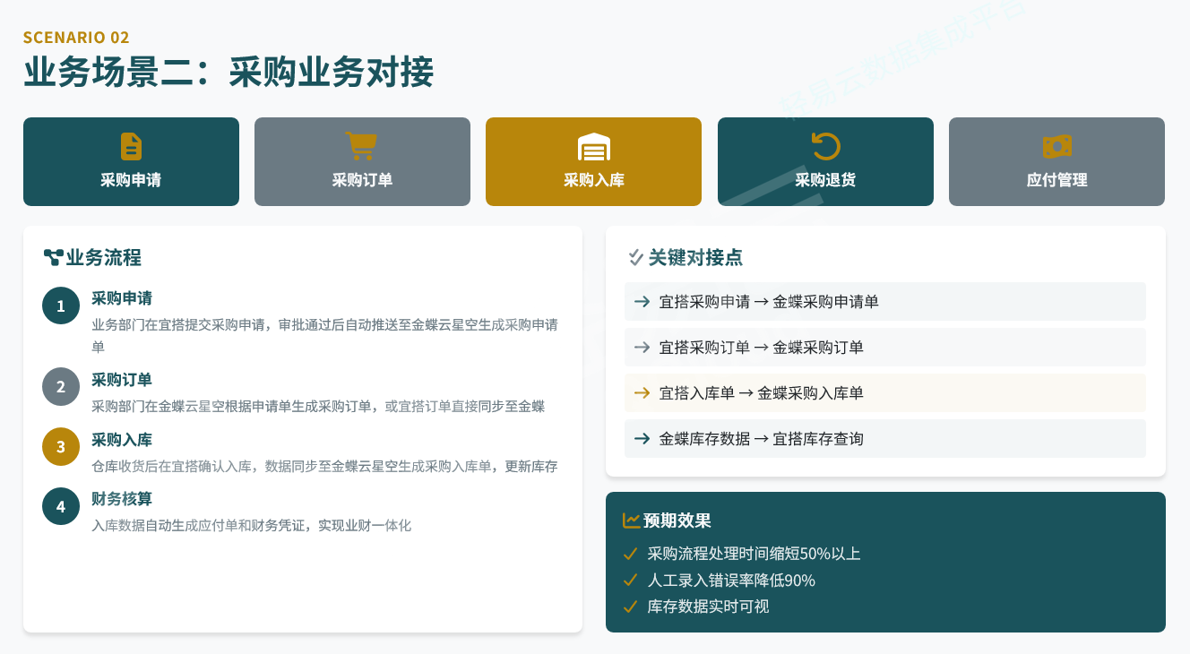Click the warehouse icon for 采购入库

pyautogui.click(x=593, y=147)
